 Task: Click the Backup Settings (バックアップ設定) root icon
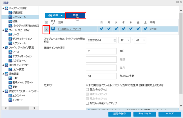[6, 8]
